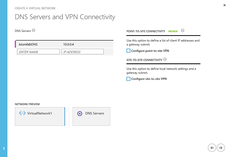Open the point-to-site connectivity help icon
Viewport: 229px width, 157px height.
tap(183, 31)
